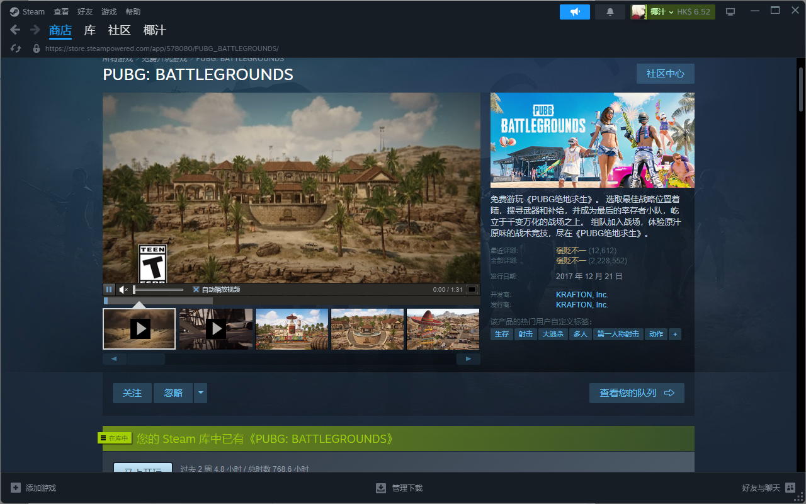Select the sombrero building screenshot thumbnail
The height and width of the screenshot is (504, 806).
443,329
